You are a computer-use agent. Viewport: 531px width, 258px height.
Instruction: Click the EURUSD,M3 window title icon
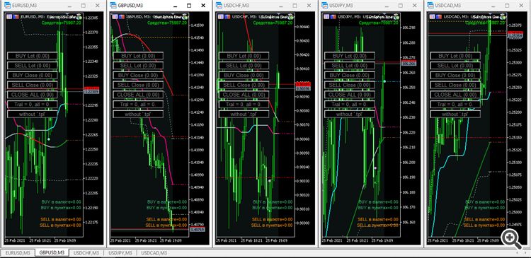(7, 6)
